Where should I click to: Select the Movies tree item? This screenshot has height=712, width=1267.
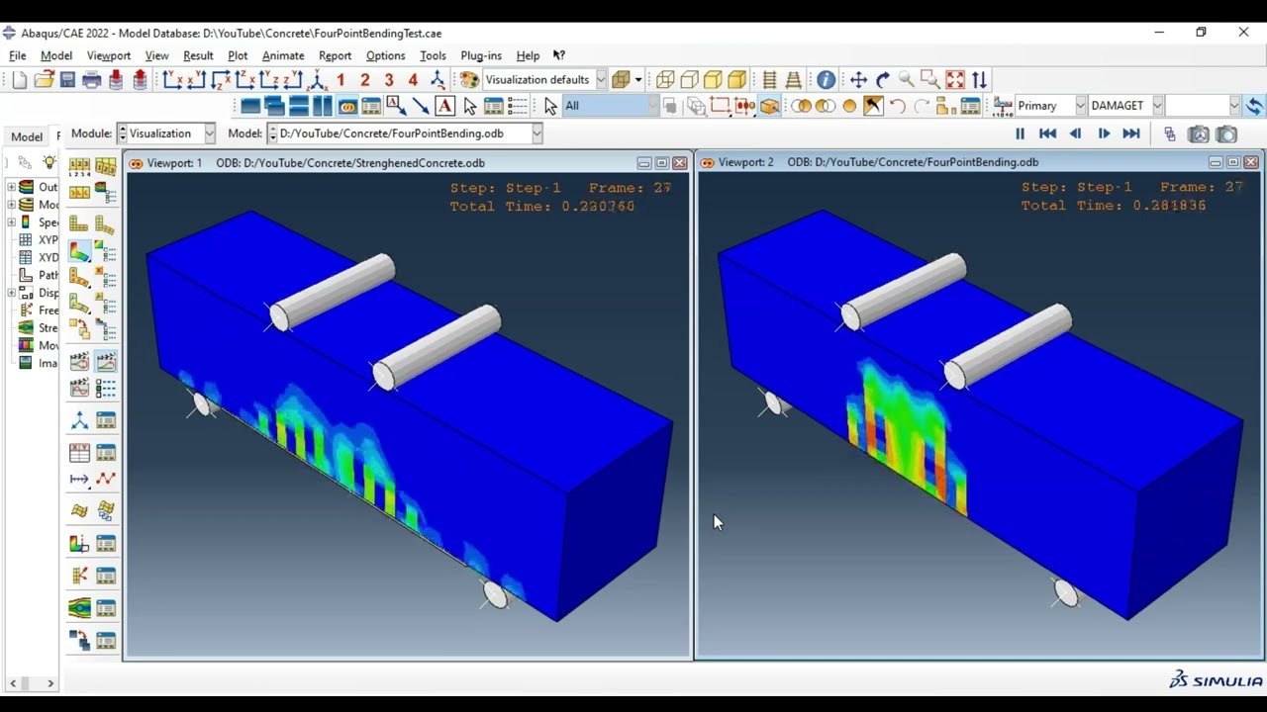[40, 346]
